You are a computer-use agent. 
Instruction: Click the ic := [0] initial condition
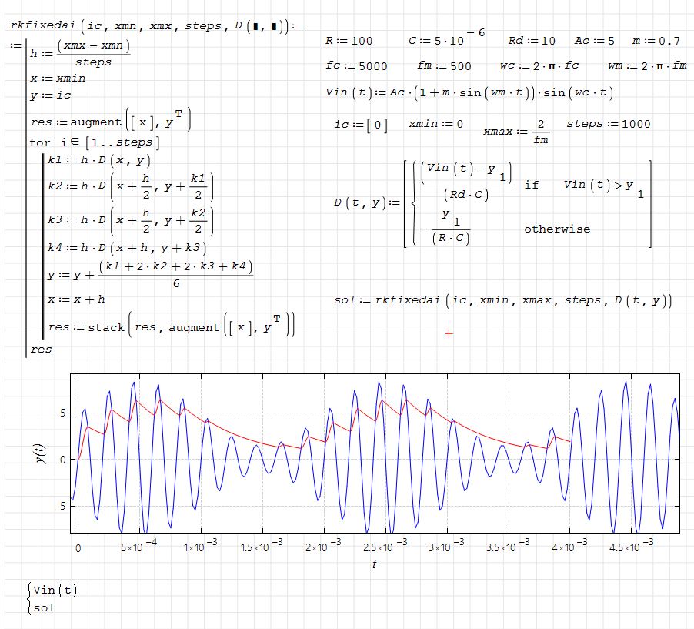click(x=361, y=125)
